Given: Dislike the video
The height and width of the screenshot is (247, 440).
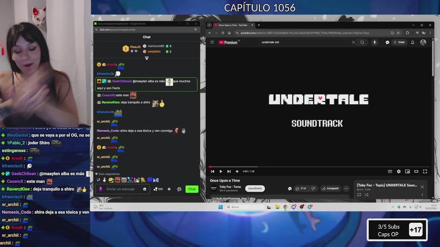Looking at the screenshot, I should click(x=313, y=188).
